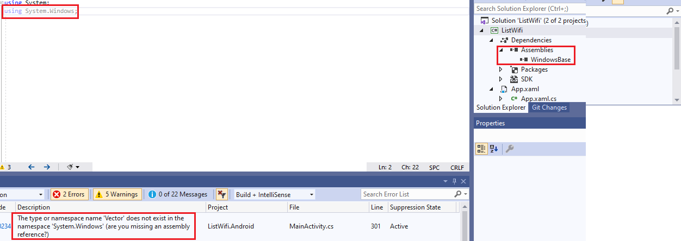Viewport: 681px width, 241px height.
Task: Toggle the 5 Warnings filter
Action: (117, 194)
